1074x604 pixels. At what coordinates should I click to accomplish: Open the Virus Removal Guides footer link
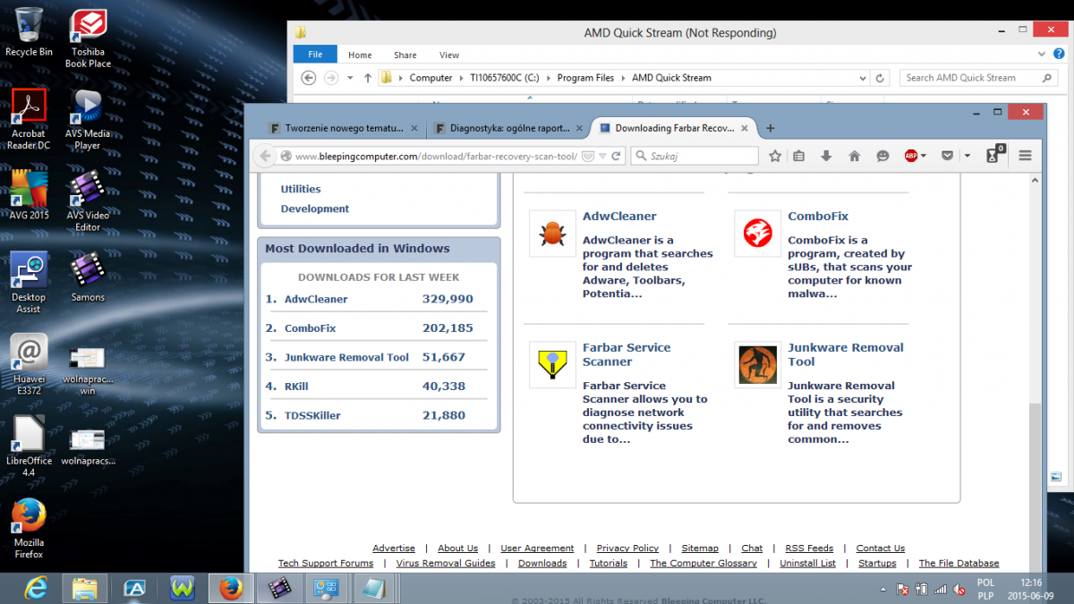446,563
